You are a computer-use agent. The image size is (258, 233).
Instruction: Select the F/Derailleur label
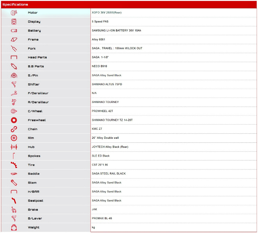pyautogui.click(x=38, y=93)
